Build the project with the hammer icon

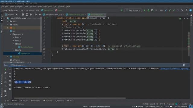tap(121, 10)
